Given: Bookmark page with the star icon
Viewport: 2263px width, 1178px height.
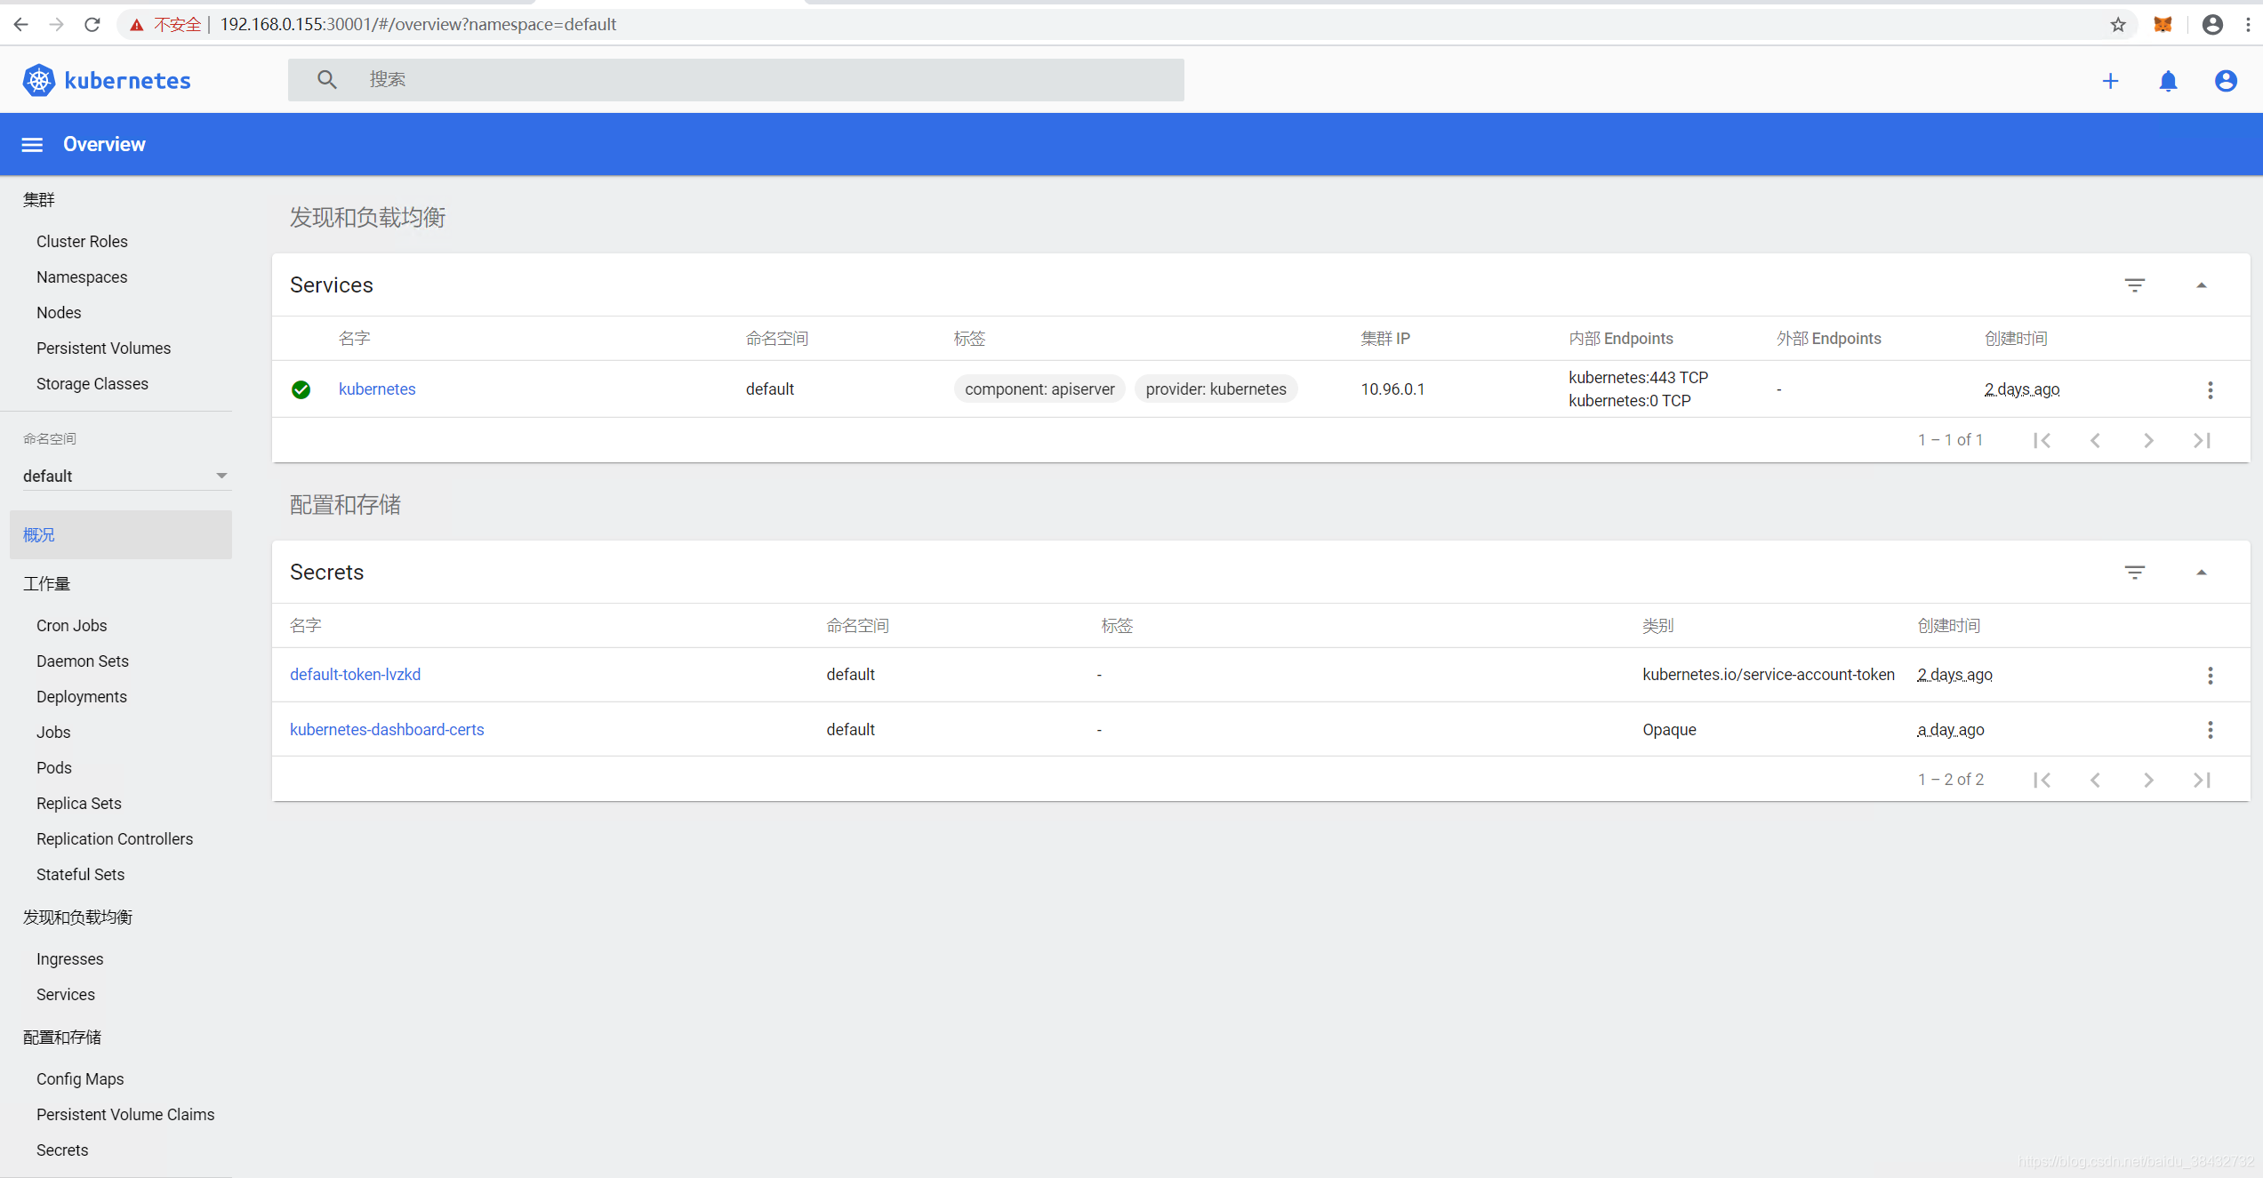Looking at the screenshot, I should 2117,25.
